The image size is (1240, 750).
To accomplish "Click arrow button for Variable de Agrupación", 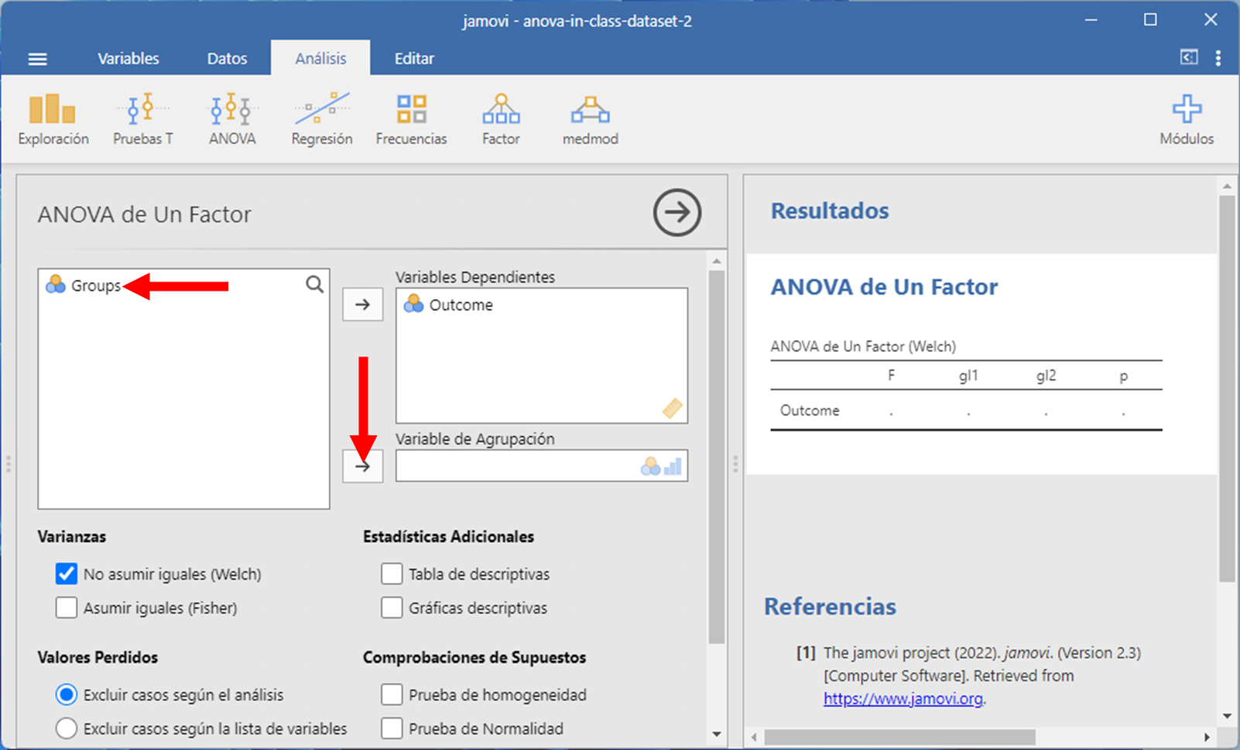I will [362, 466].
